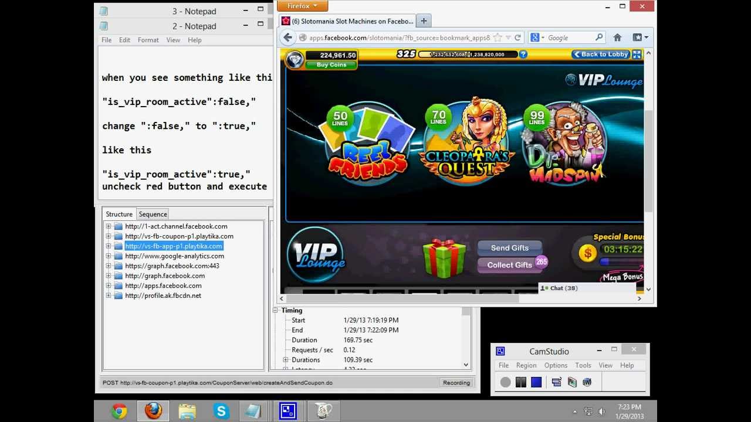Image resolution: width=751 pixels, height=422 pixels.
Task: Click the Send Gifts button
Action: 509,248
